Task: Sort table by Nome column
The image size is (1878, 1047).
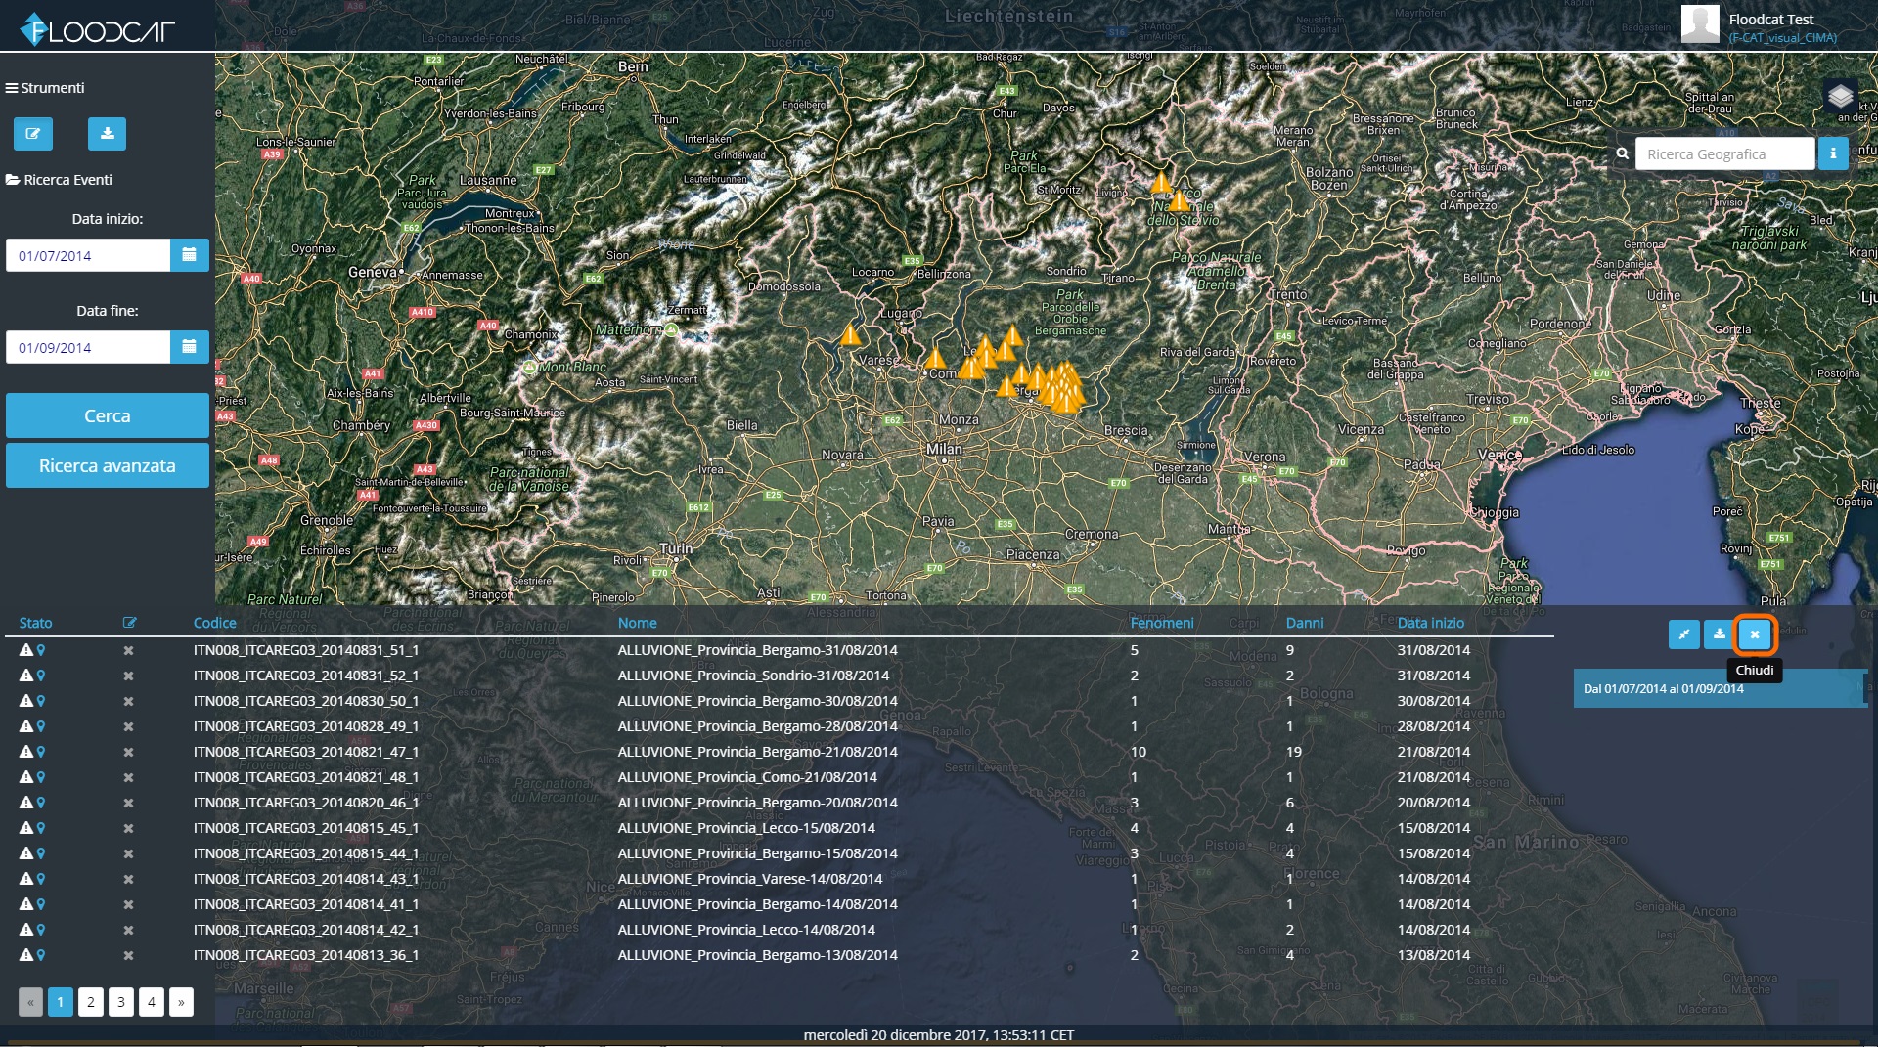Action: (638, 623)
